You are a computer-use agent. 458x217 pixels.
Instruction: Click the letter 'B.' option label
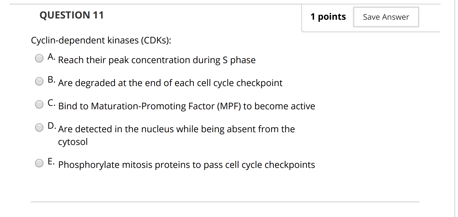[51, 80]
